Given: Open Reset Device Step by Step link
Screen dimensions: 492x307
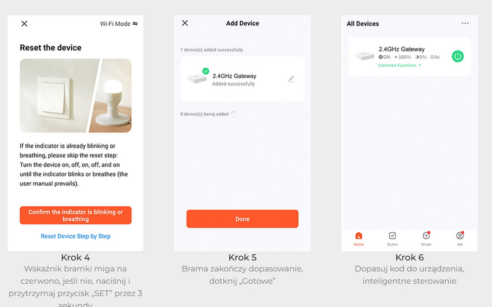Looking at the screenshot, I should tap(76, 236).
